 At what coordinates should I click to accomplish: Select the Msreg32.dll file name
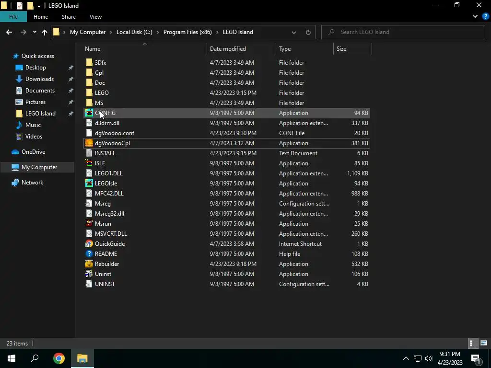[x=110, y=213]
